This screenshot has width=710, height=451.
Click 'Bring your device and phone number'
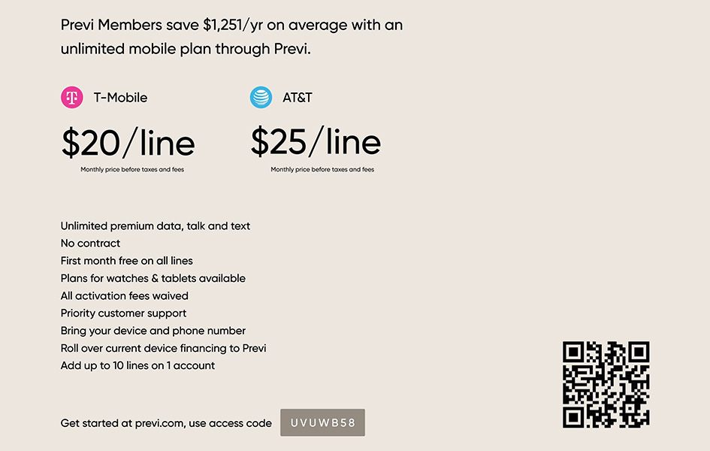tap(153, 331)
